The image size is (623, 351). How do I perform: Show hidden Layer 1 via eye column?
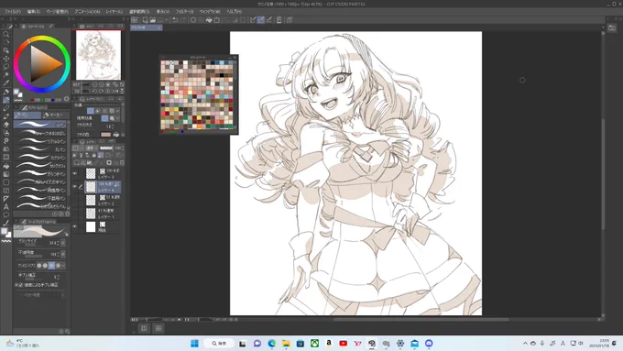(x=75, y=213)
